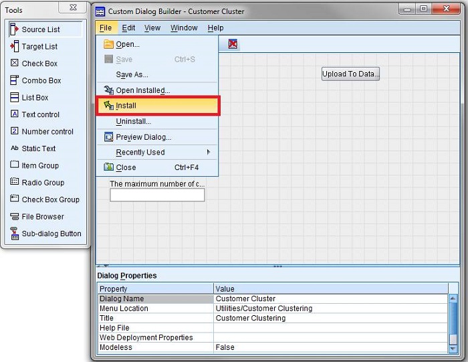Click the Upload To Data... button
Viewport: 468px width, 362px height.
coord(350,74)
